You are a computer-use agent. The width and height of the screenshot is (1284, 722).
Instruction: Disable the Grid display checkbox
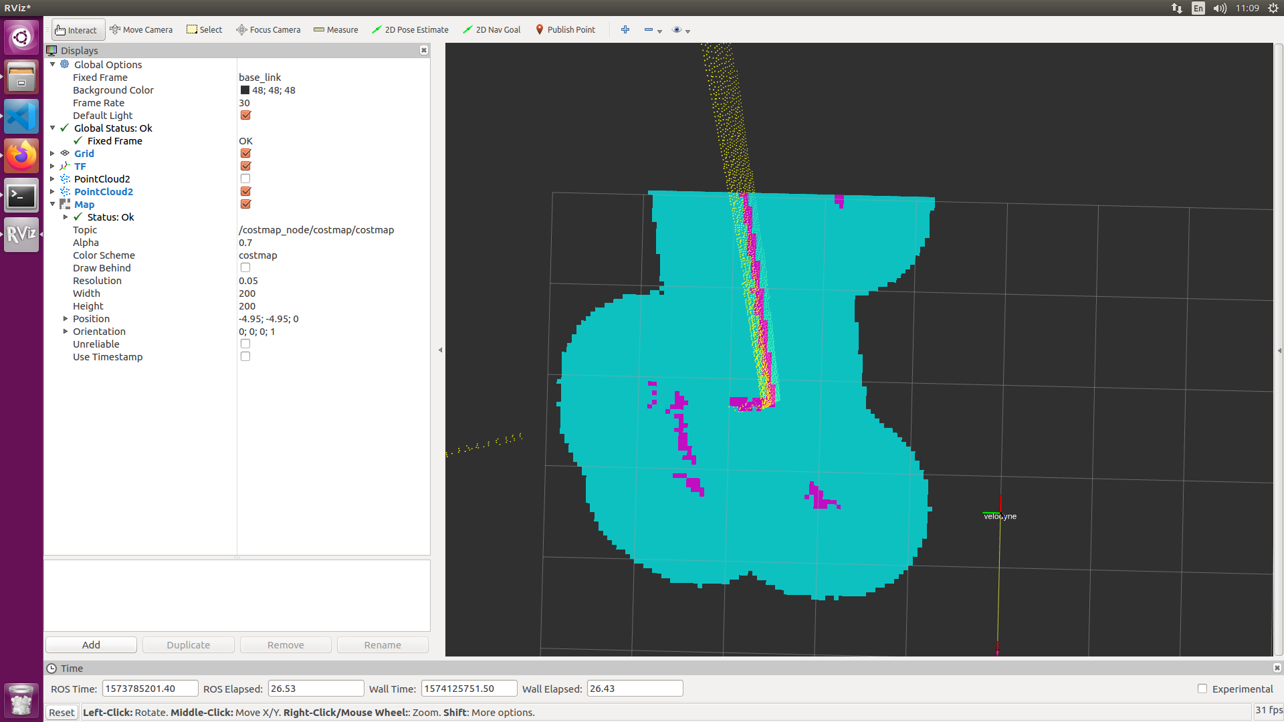[x=245, y=153]
